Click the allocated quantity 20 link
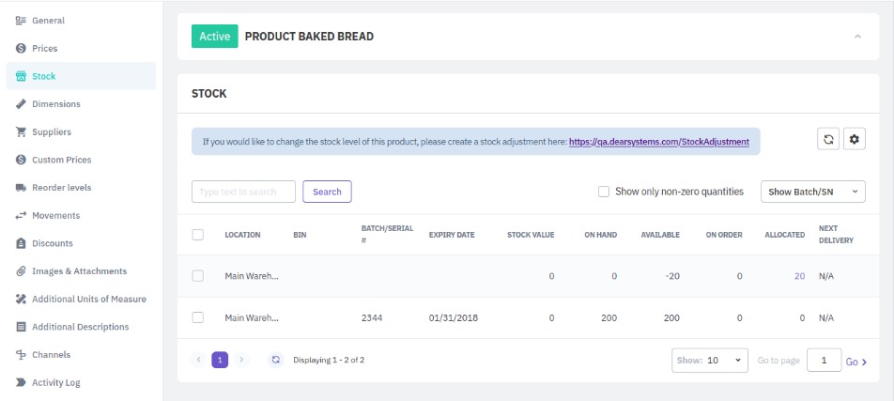Viewport: 894px width, 401px height. click(799, 276)
